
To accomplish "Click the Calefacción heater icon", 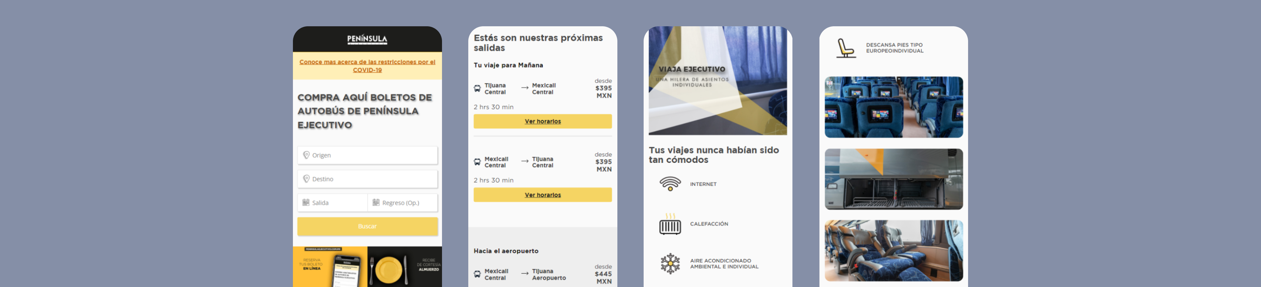I will 670,224.
